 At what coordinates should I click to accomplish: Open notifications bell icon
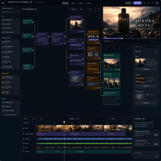[152, 3]
